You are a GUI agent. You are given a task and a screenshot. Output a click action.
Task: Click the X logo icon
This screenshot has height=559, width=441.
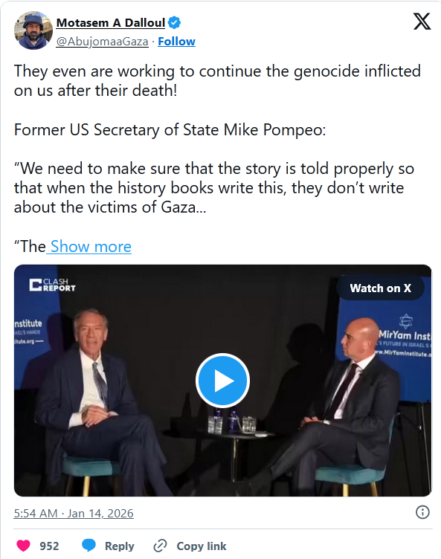pos(422,22)
